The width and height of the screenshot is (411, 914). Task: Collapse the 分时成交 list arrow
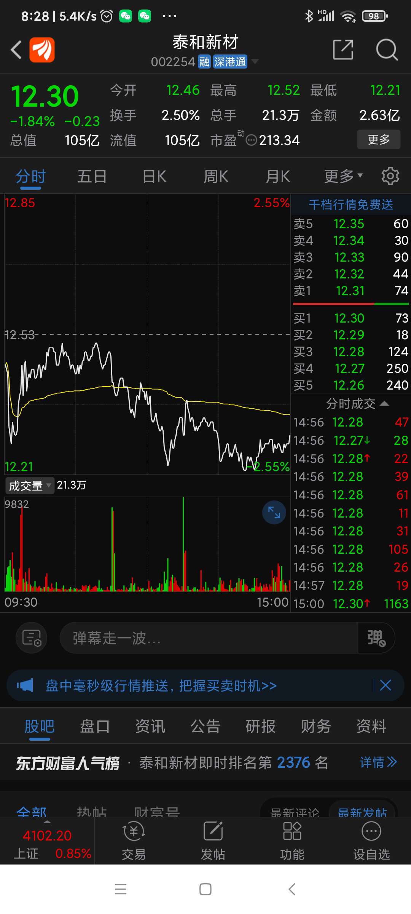coord(384,403)
